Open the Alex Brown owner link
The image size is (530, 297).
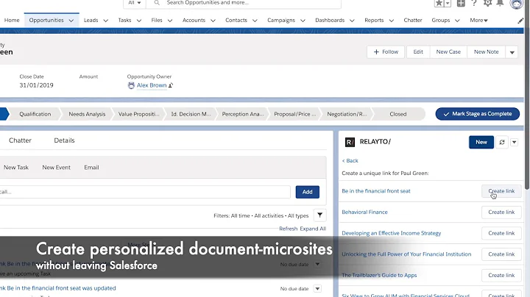click(152, 85)
